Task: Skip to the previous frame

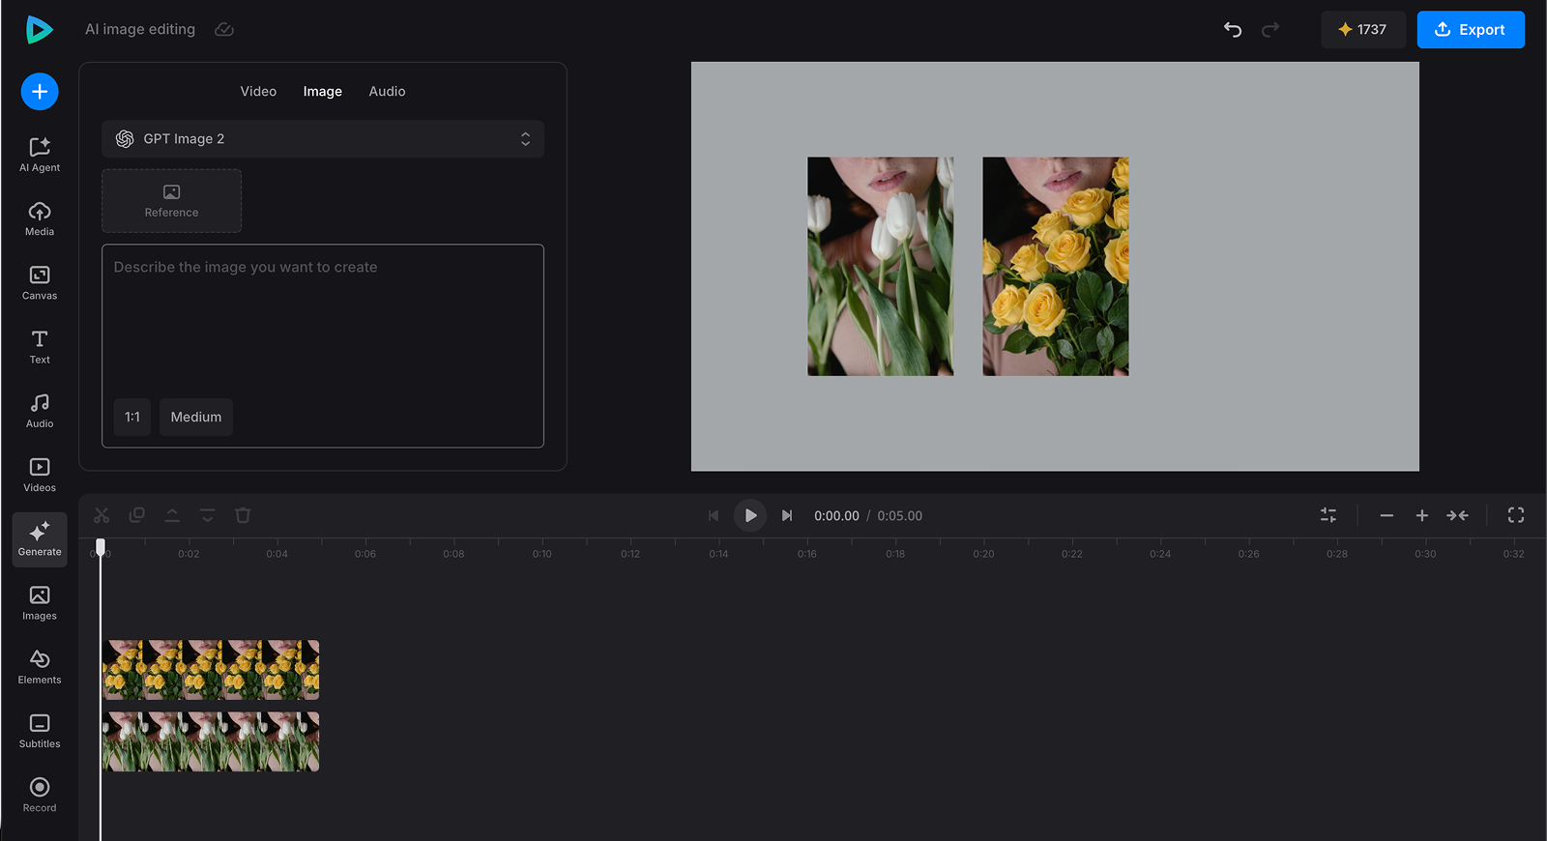Action: tap(714, 515)
